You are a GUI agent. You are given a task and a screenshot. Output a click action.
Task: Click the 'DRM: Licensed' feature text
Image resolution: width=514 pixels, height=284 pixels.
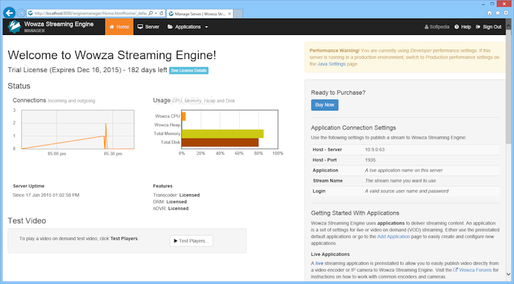170,202
